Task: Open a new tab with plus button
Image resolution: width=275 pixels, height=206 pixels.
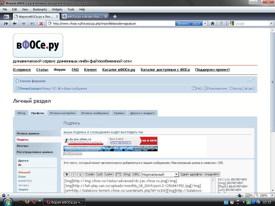Action: point(115,16)
